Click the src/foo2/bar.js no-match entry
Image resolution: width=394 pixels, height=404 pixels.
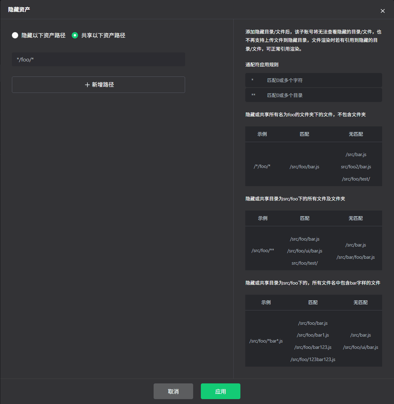(x=356, y=167)
